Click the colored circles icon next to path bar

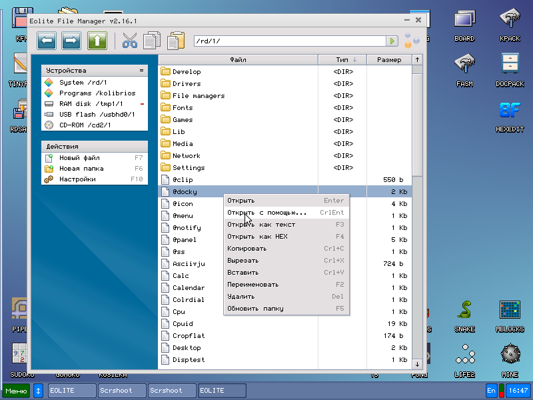click(x=412, y=41)
